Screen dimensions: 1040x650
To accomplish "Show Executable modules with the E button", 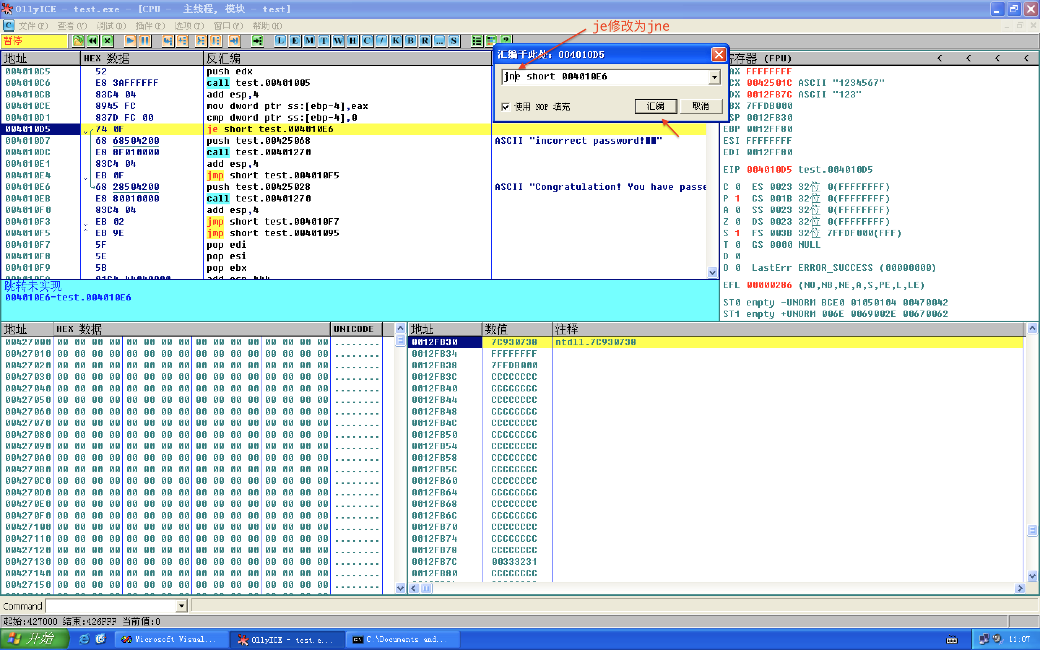I will click(295, 41).
